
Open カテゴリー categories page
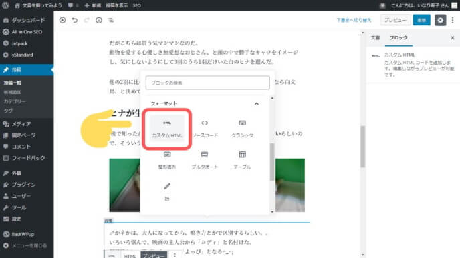(x=15, y=101)
